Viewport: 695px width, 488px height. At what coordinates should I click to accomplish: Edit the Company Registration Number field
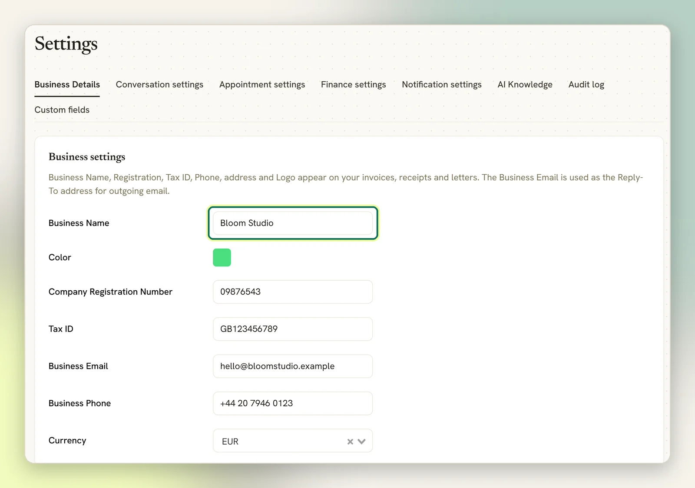click(x=293, y=292)
